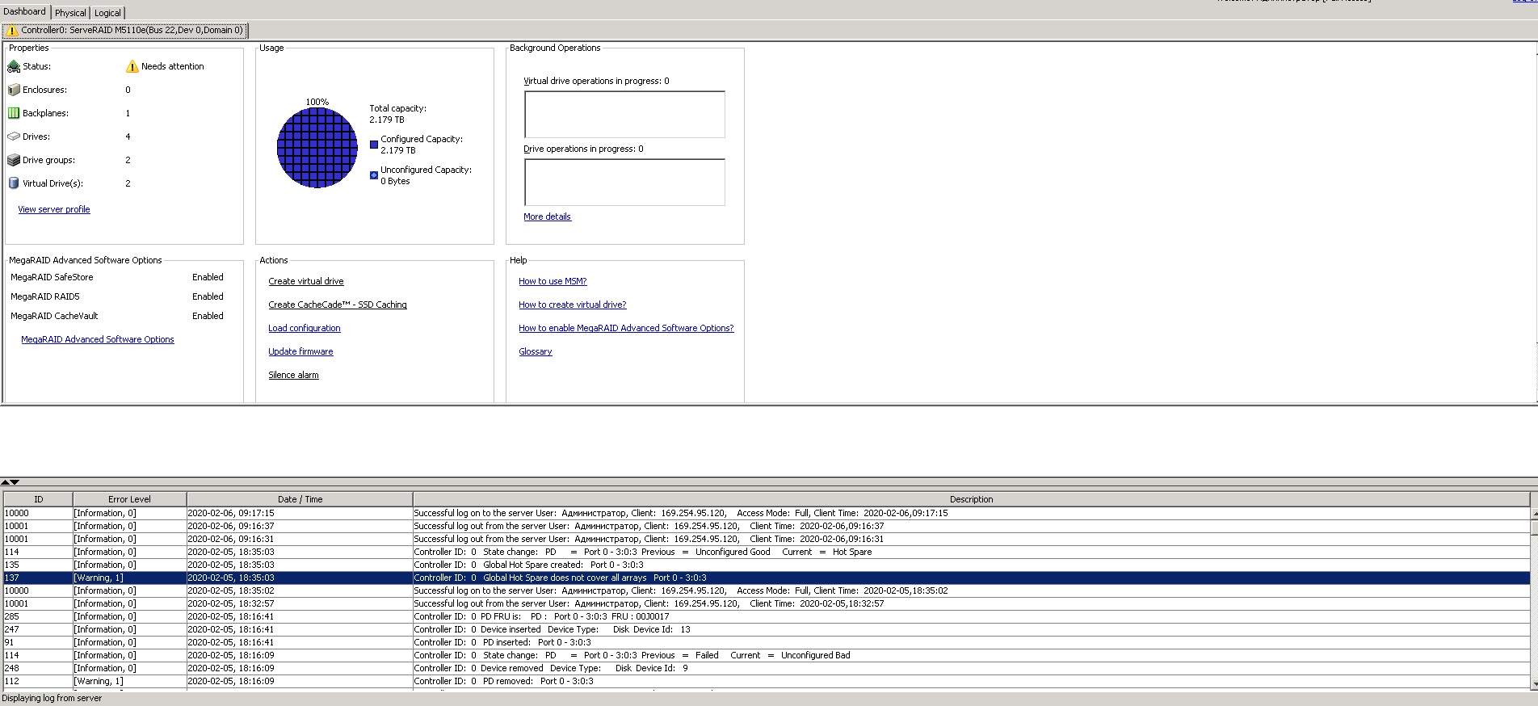Click the log scrollbar down arrow
This screenshot has height=706, width=1538.
click(1533, 684)
